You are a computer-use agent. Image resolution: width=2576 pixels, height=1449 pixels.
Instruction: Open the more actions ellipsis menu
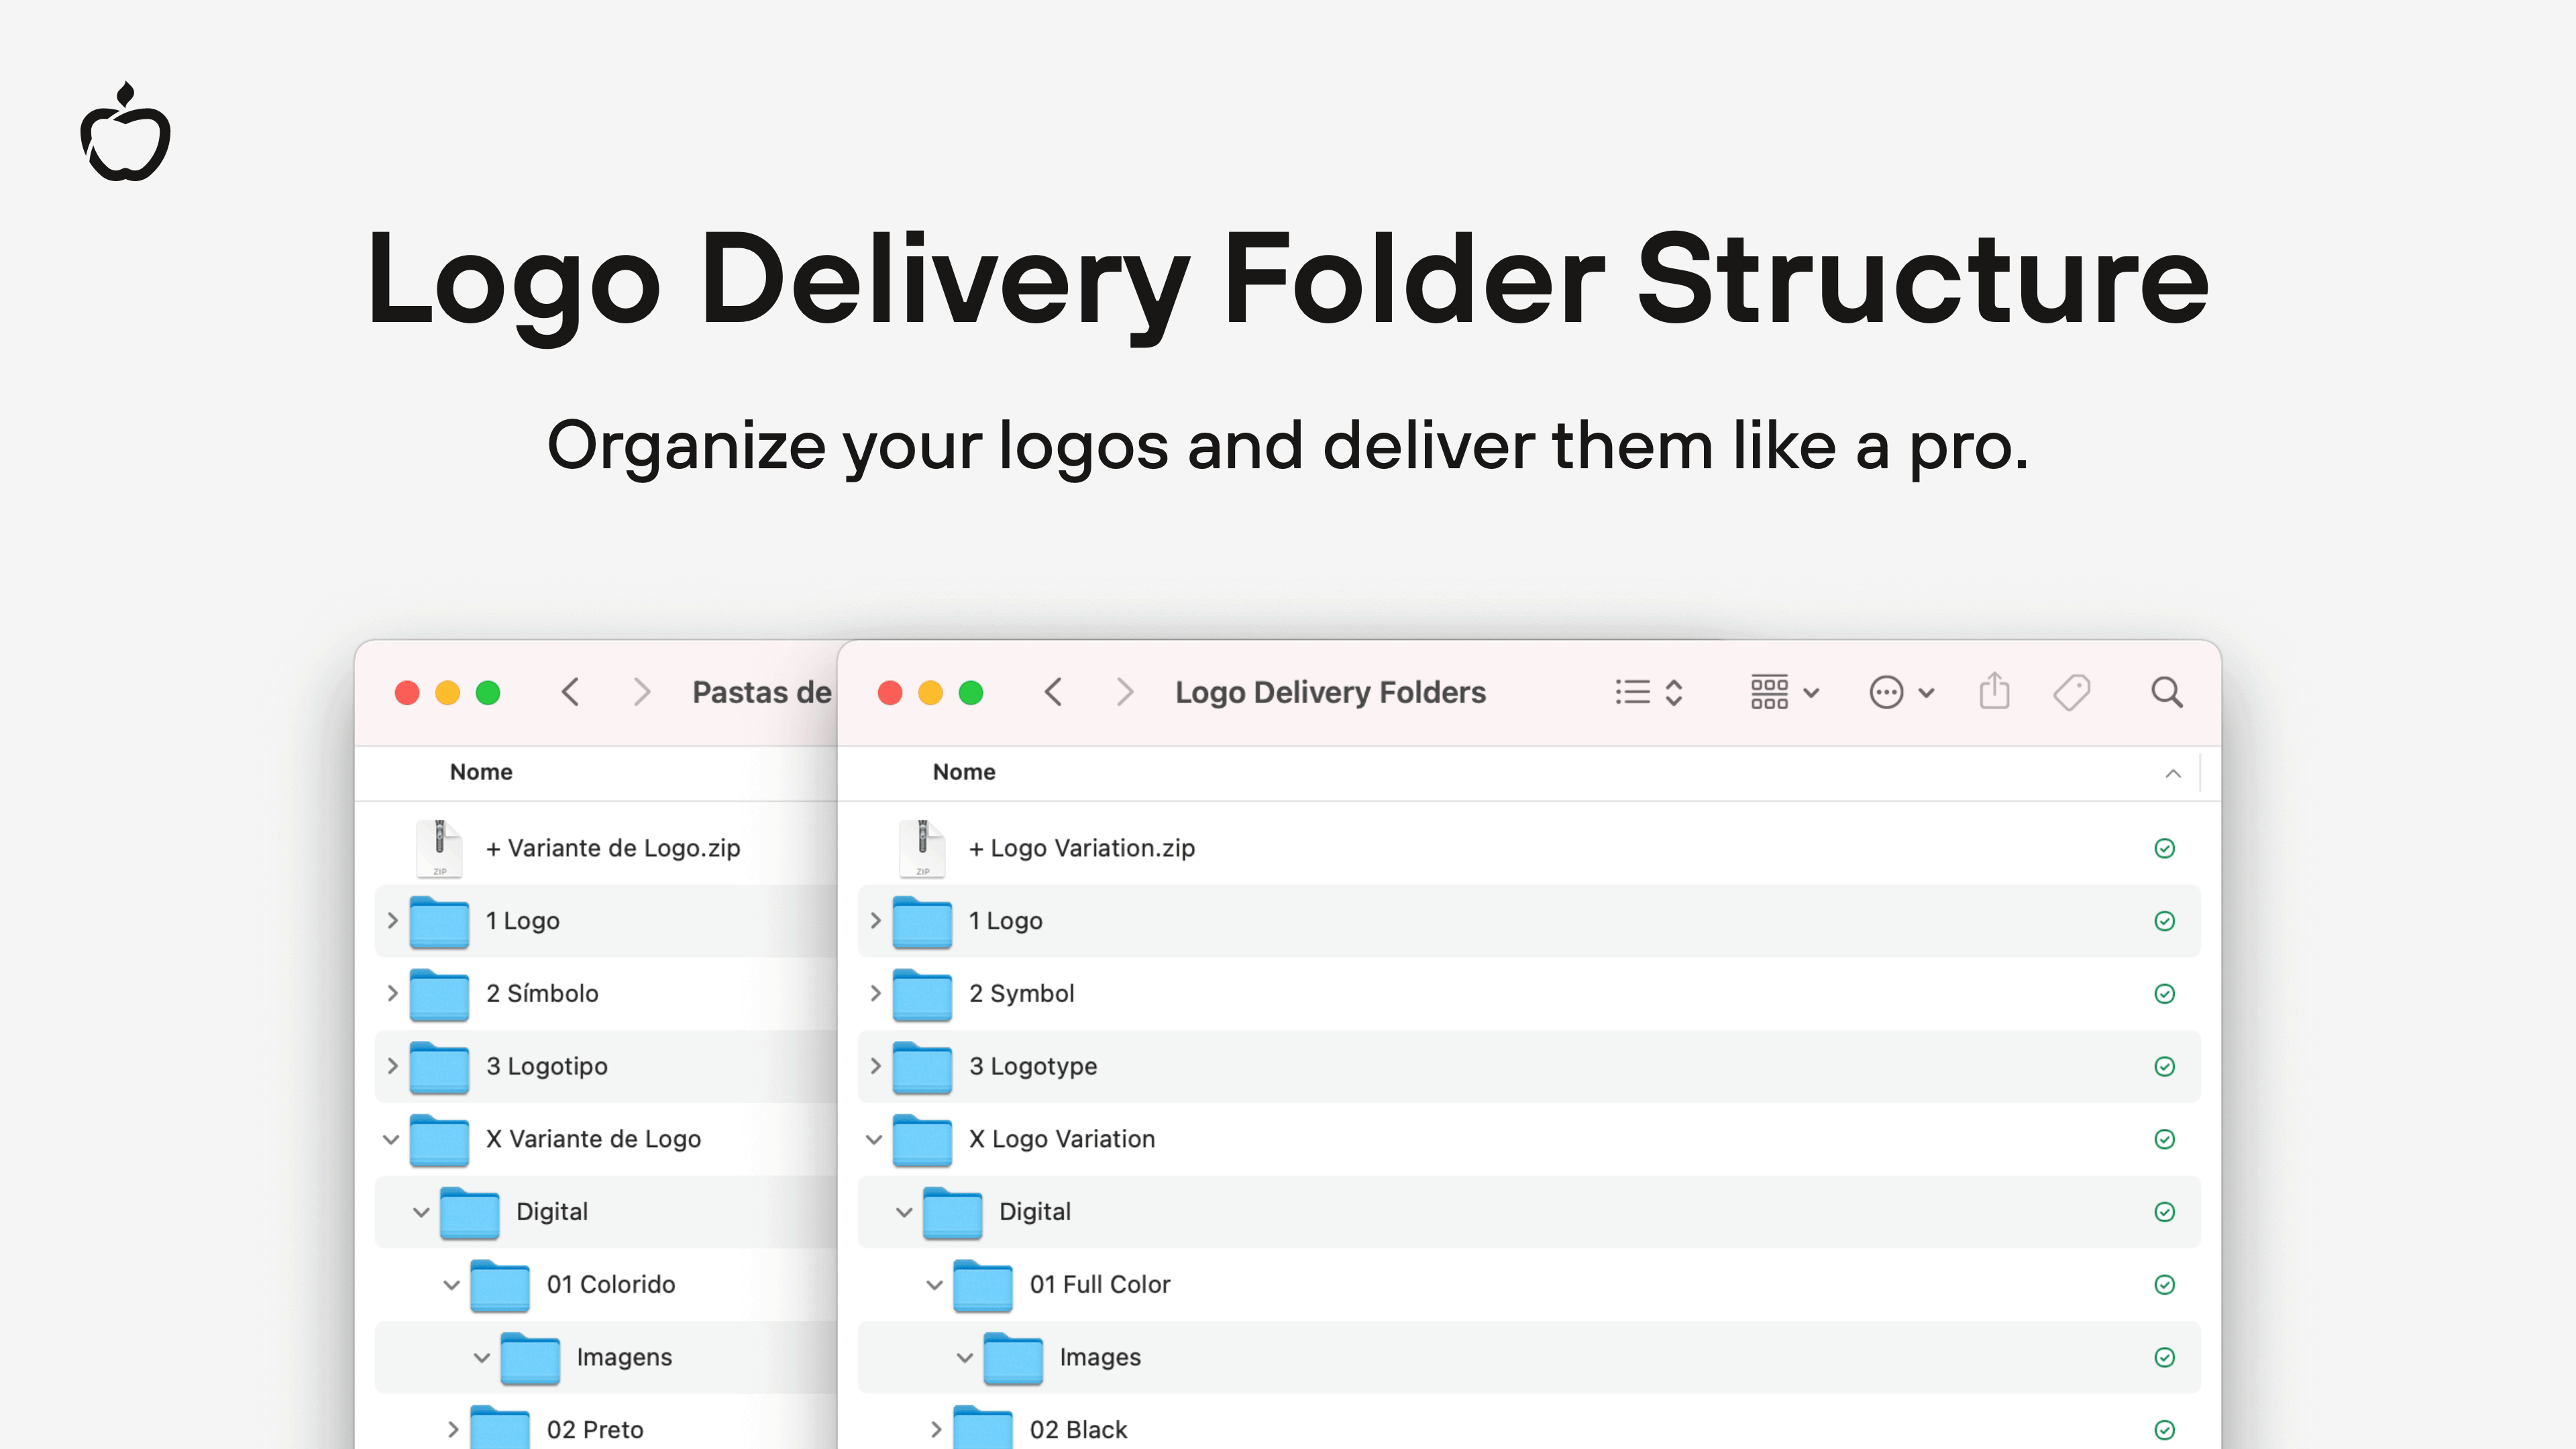(1902, 692)
